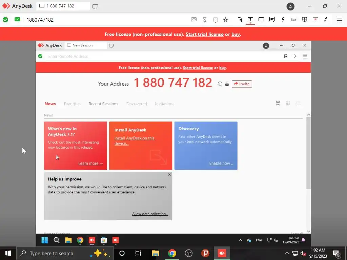This screenshot has width=347, height=260.
Task: Click the connect arrow in remote address bar
Action: pos(294,56)
